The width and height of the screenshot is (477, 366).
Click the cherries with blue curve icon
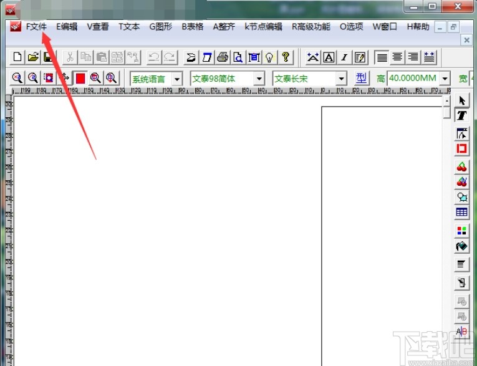pyautogui.click(x=461, y=182)
